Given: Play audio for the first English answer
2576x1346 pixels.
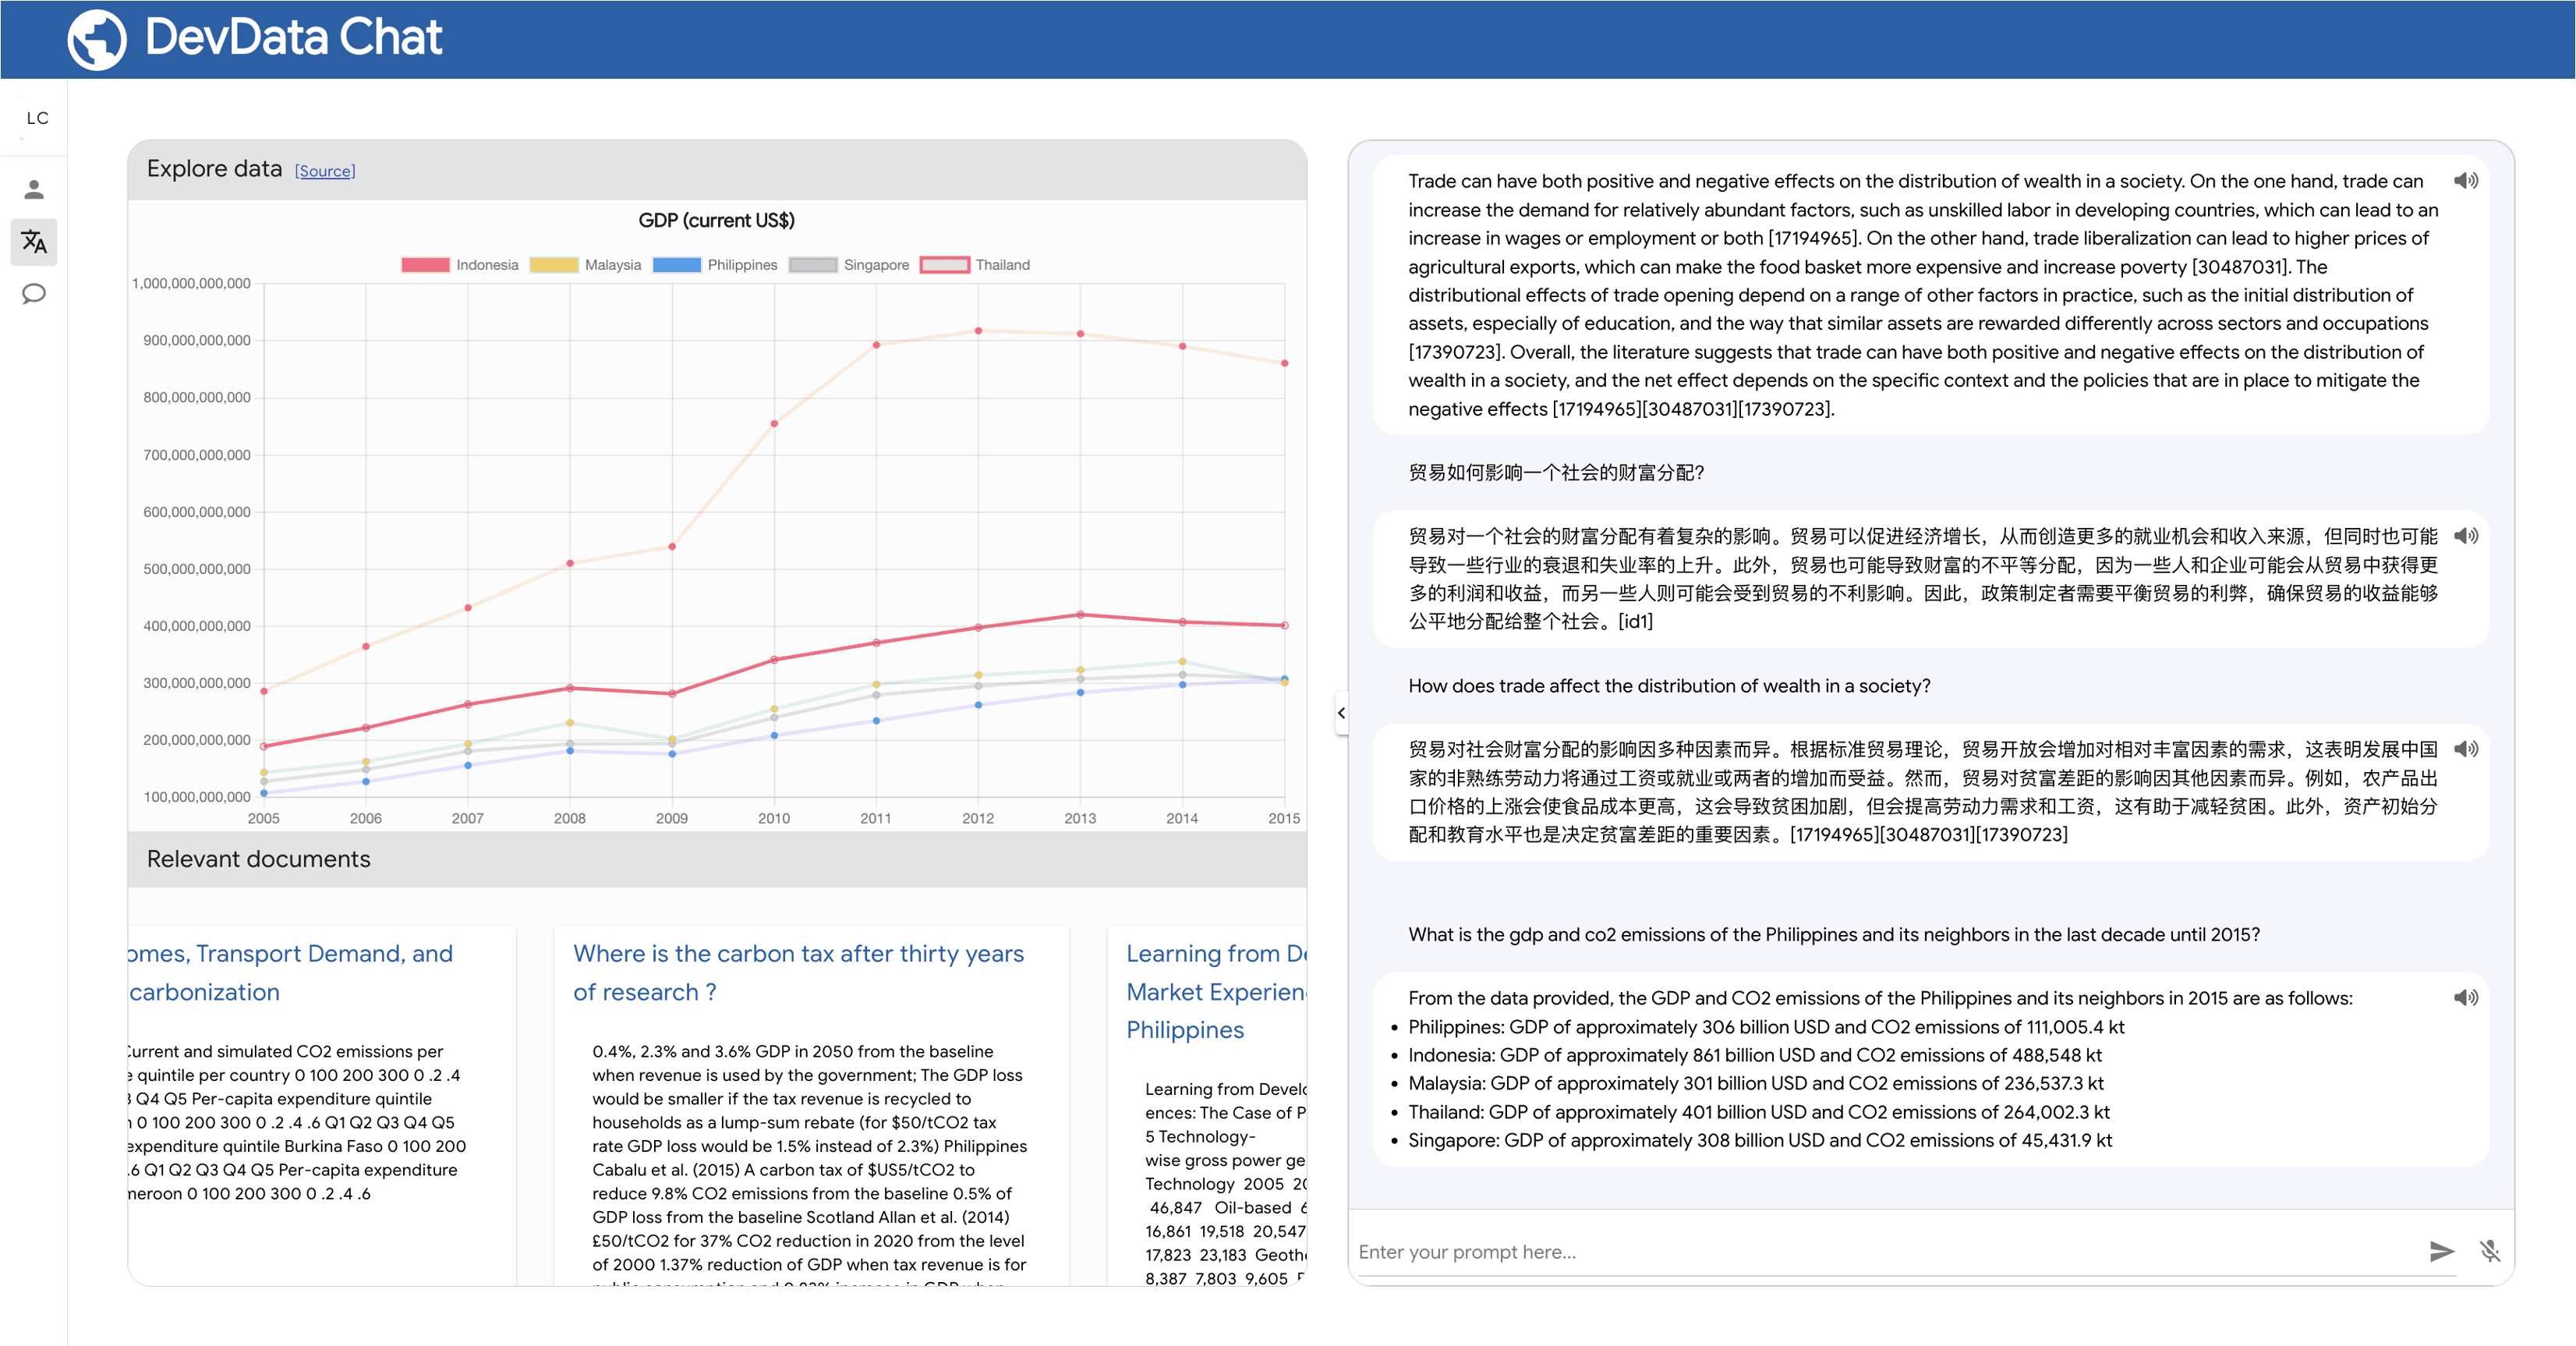Looking at the screenshot, I should 2468,180.
